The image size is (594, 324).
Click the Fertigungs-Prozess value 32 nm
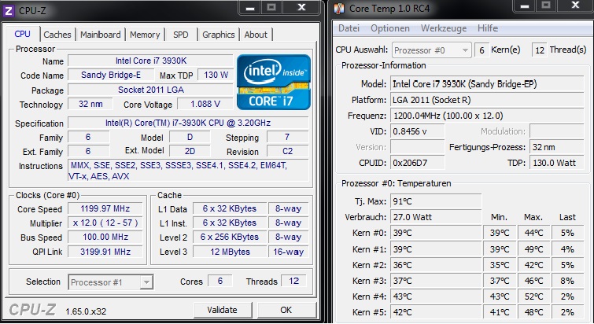[556, 147]
